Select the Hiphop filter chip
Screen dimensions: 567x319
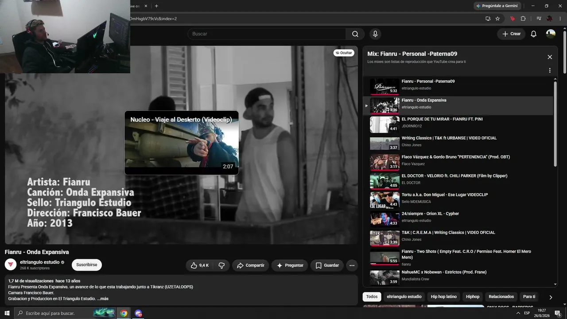click(473, 297)
